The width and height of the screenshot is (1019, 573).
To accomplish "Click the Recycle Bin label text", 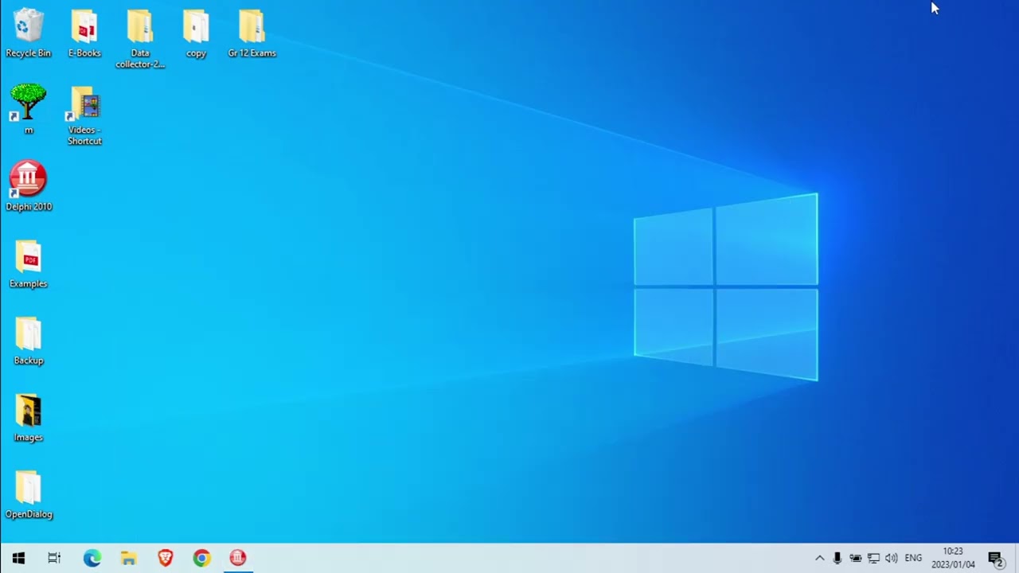I will pyautogui.click(x=28, y=53).
